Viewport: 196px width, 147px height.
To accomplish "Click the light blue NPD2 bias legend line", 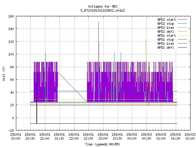I will 183,27.
